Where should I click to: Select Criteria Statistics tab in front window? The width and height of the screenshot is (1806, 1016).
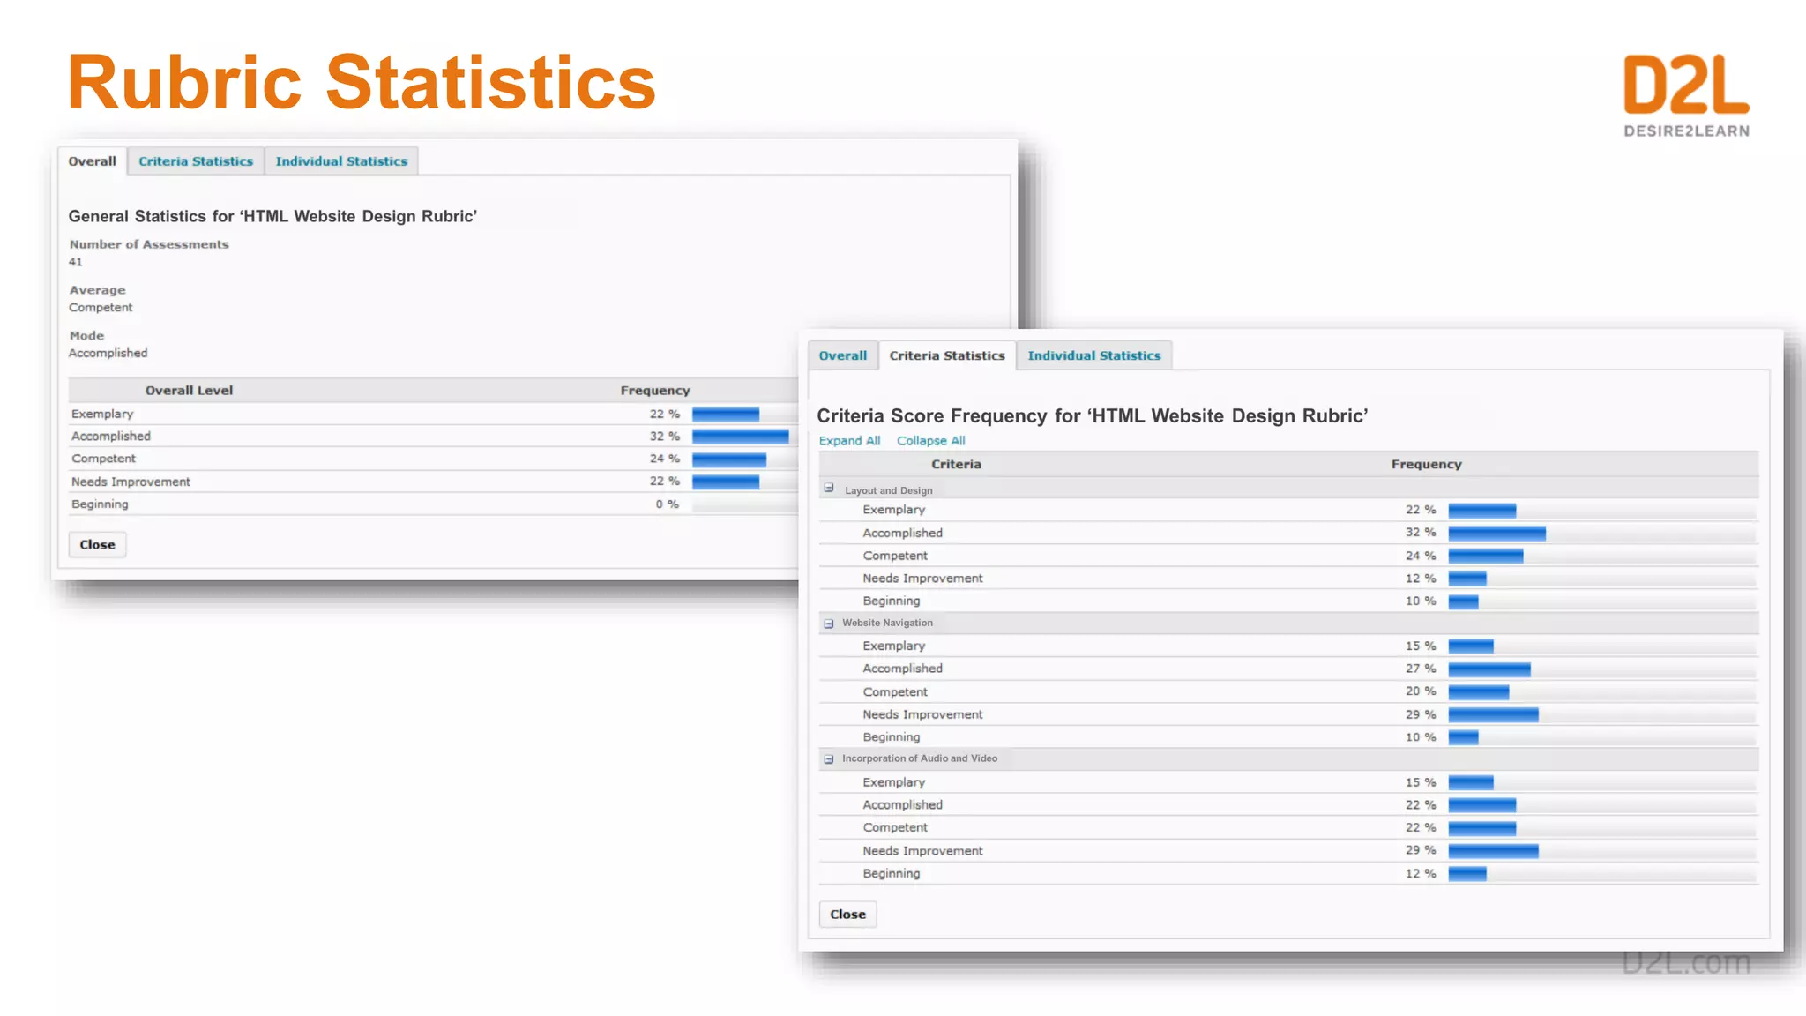pyautogui.click(x=947, y=355)
